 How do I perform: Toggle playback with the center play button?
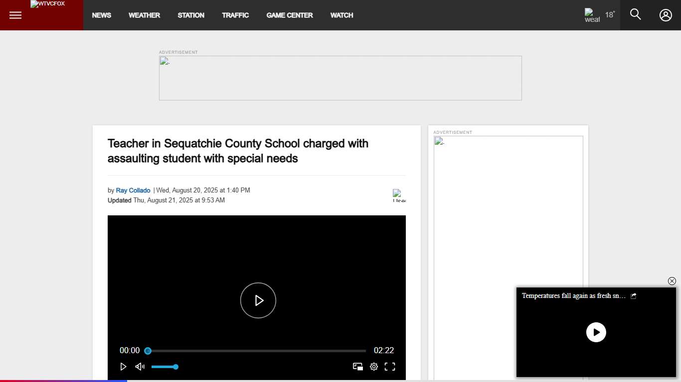tap(258, 300)
